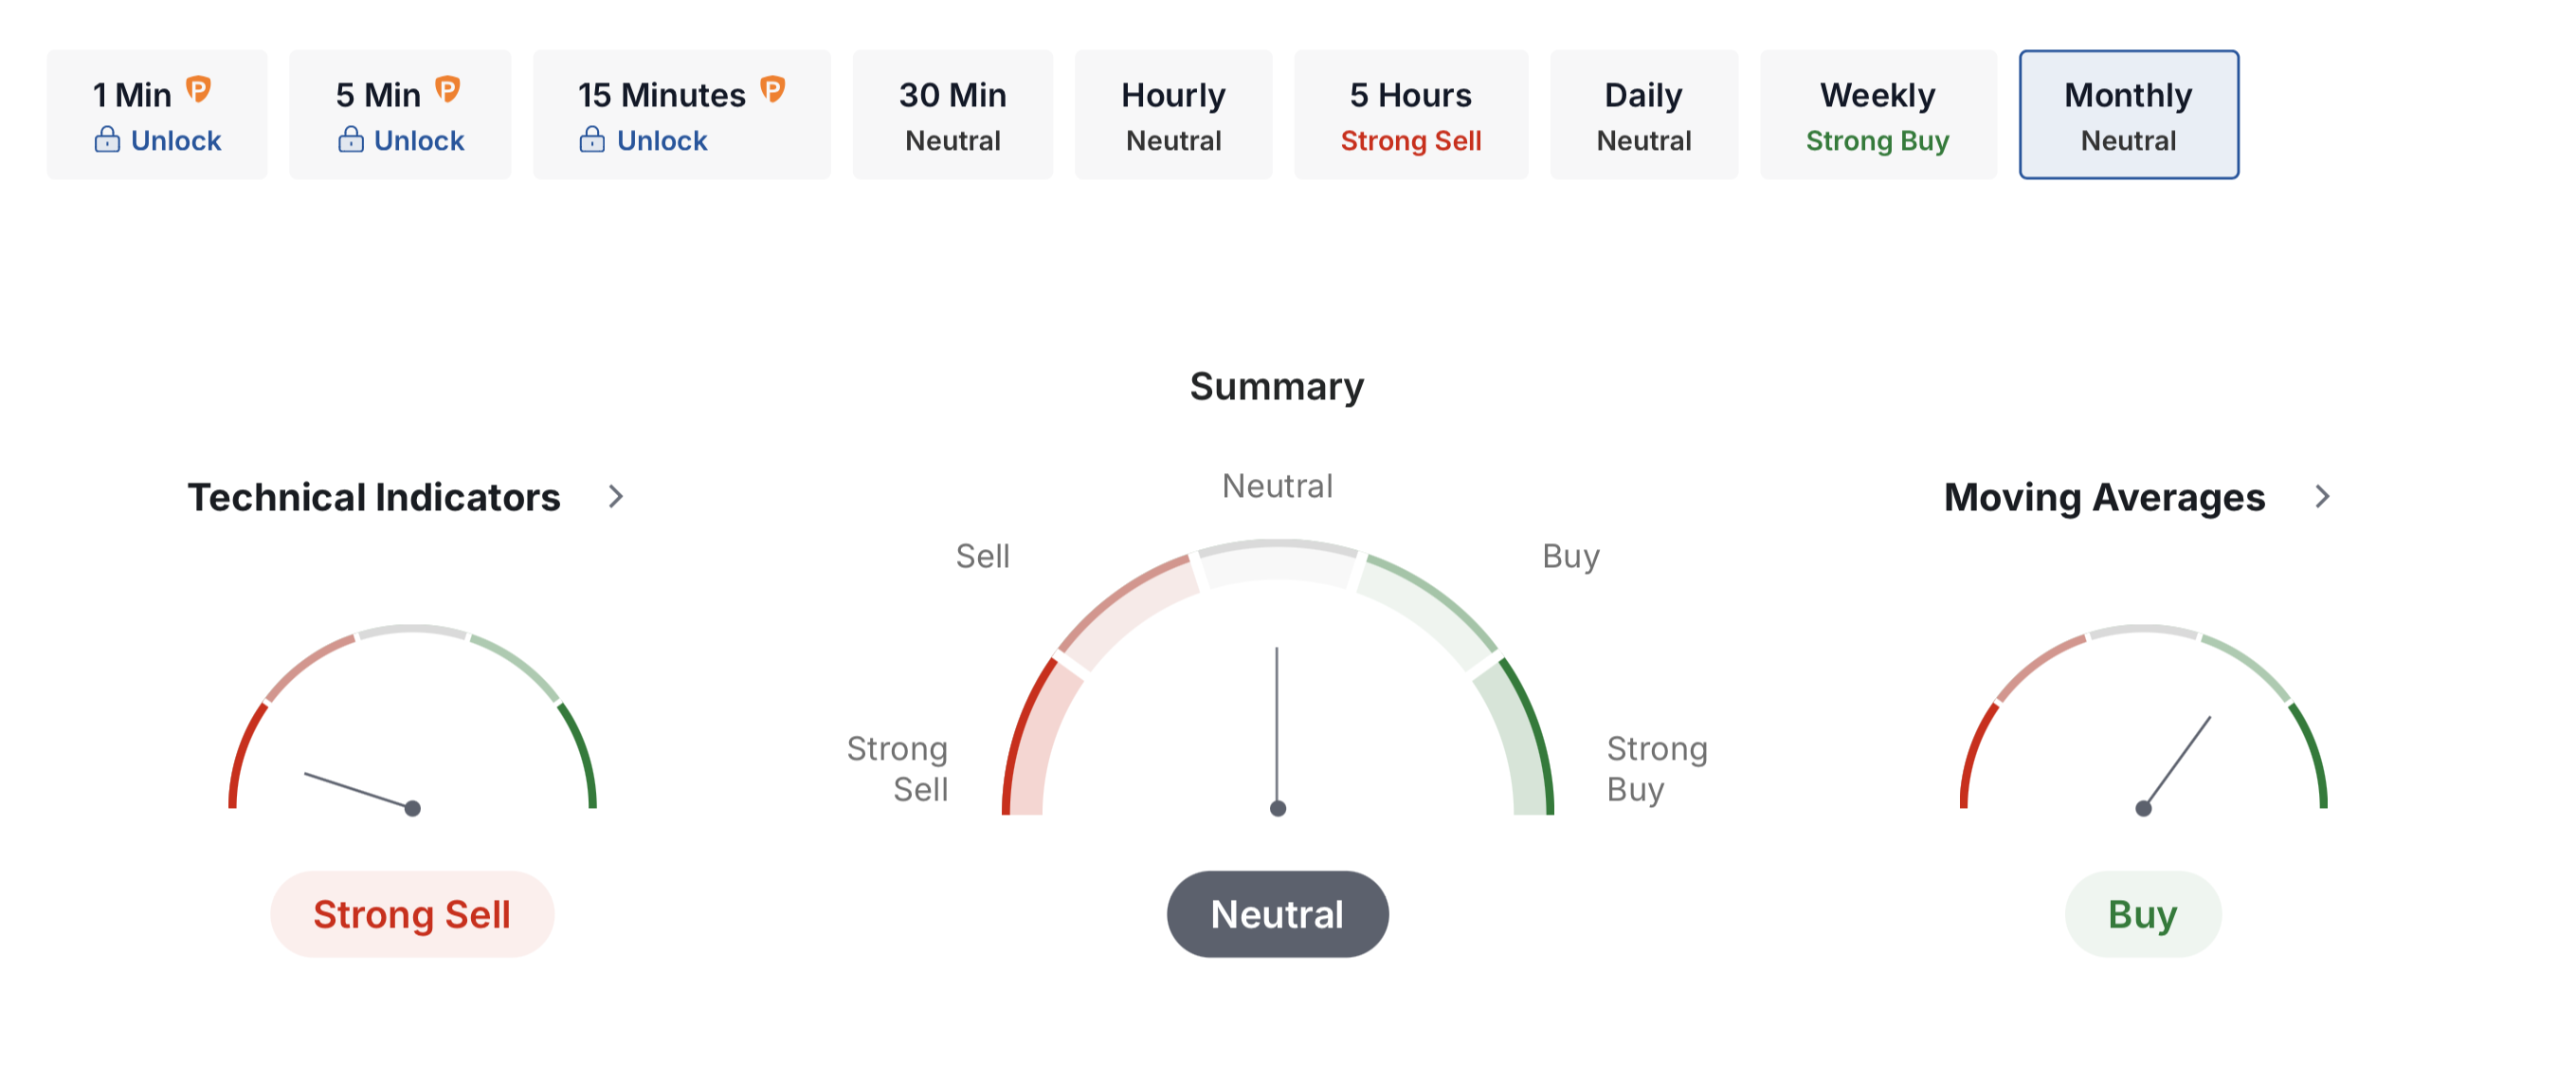This screenshot has height=1083, width=2576.
Task: Click the lock icon under 15 Minutes
Action: pos(592,140)
